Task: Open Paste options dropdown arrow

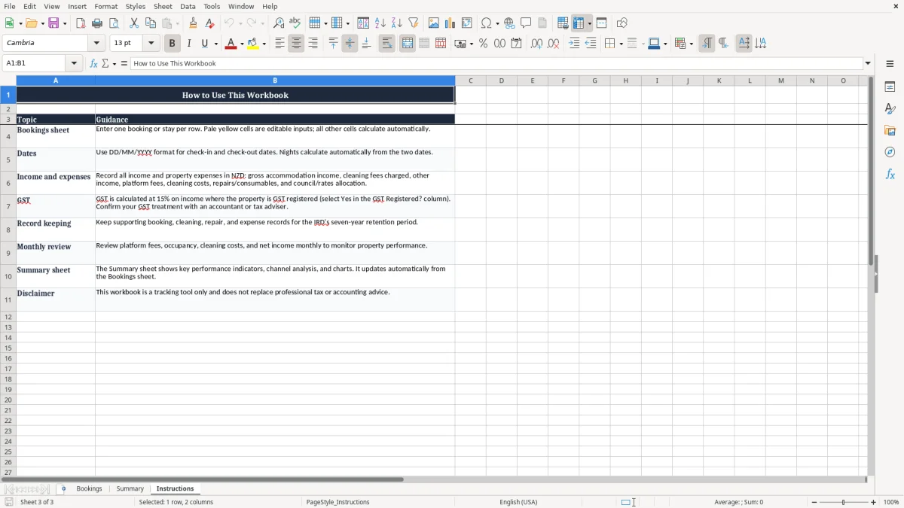Action: point(177,23)
